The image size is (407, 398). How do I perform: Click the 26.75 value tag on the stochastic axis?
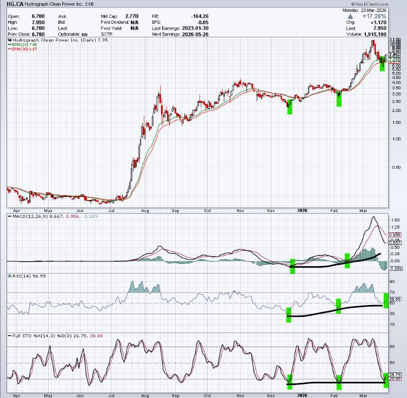tap(395, 375)
